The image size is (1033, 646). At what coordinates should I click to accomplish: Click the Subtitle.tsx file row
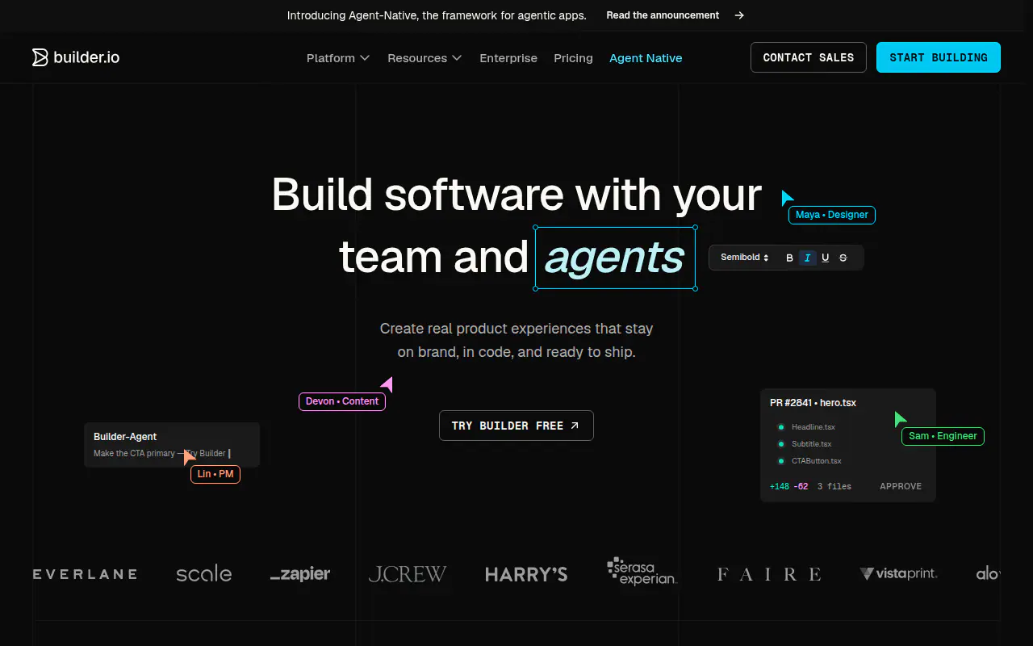(805, 444)
